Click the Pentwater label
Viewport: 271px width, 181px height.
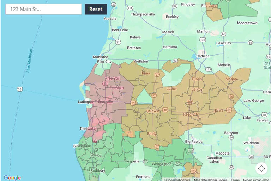click(88, 129)
